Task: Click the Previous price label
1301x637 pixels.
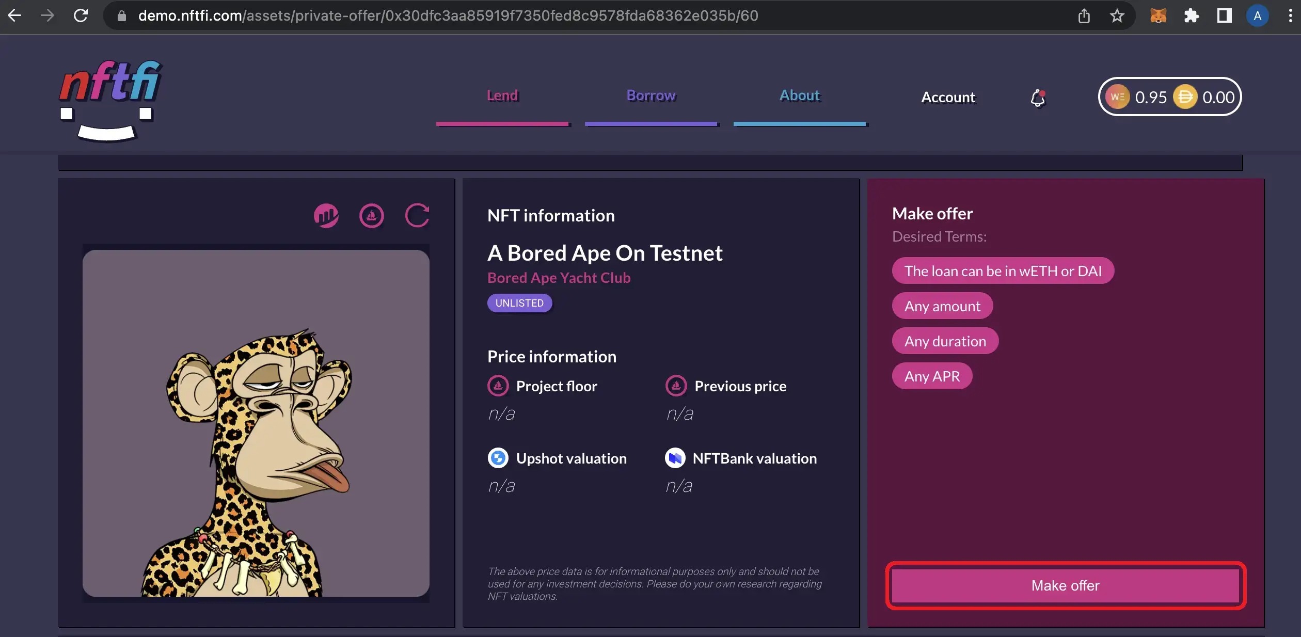Action: point(740,386)
